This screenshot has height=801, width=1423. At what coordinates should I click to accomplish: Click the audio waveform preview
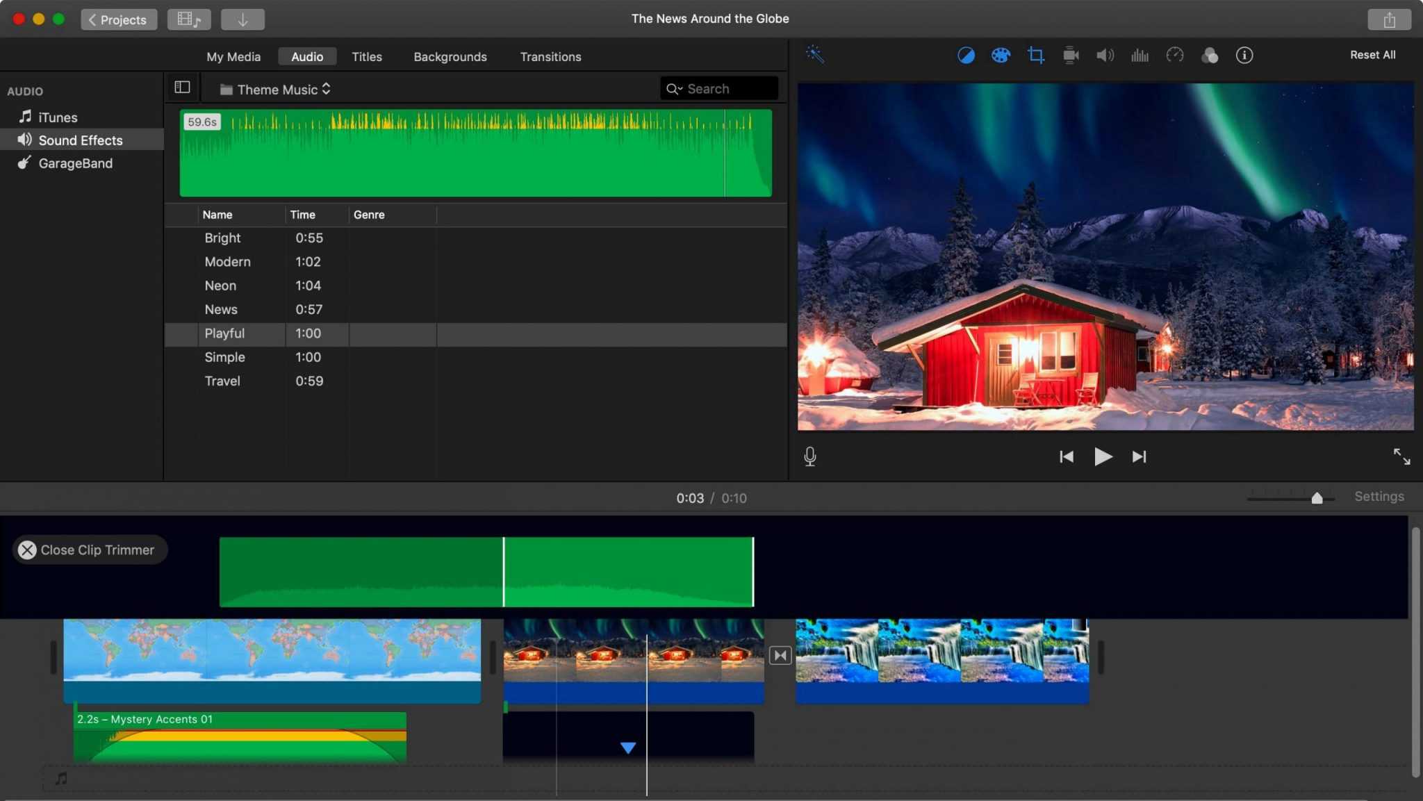[x=475, y=153]
